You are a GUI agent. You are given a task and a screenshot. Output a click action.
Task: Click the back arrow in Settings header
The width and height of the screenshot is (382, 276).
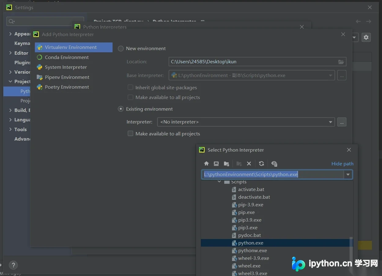358,21
